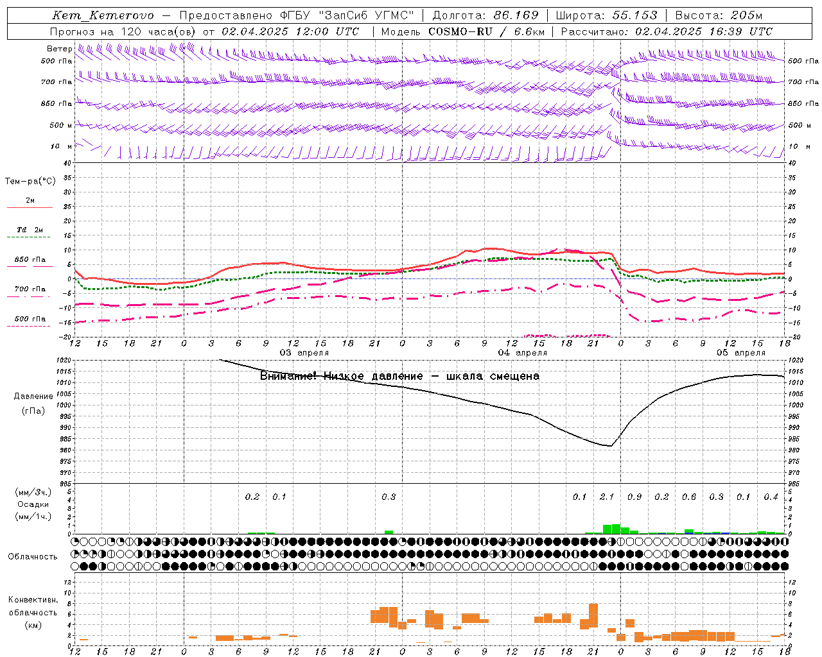
Task: Click the 0.4 precipitation amount value
Action: pyautogui.click(x=771, y=497)
